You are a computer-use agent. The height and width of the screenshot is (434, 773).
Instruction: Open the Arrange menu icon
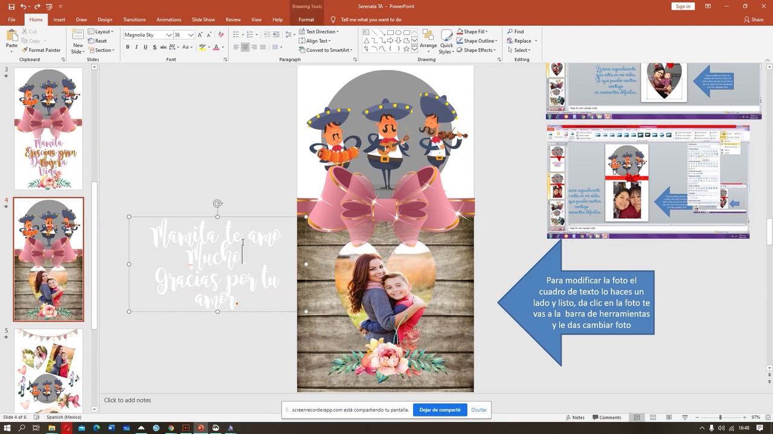tap(428, 35)
